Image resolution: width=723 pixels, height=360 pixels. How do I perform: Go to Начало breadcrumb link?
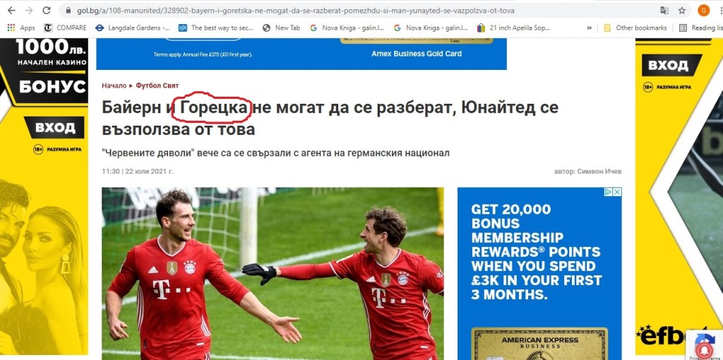pyautogui.click(x=114, y=85)
